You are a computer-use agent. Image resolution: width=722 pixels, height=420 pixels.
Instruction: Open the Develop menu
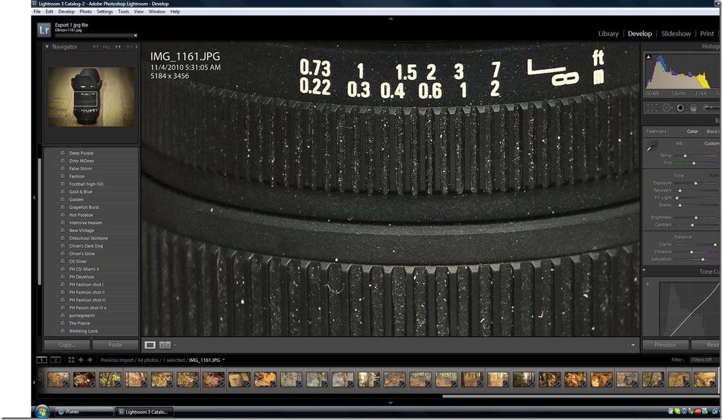coord(66,12)
